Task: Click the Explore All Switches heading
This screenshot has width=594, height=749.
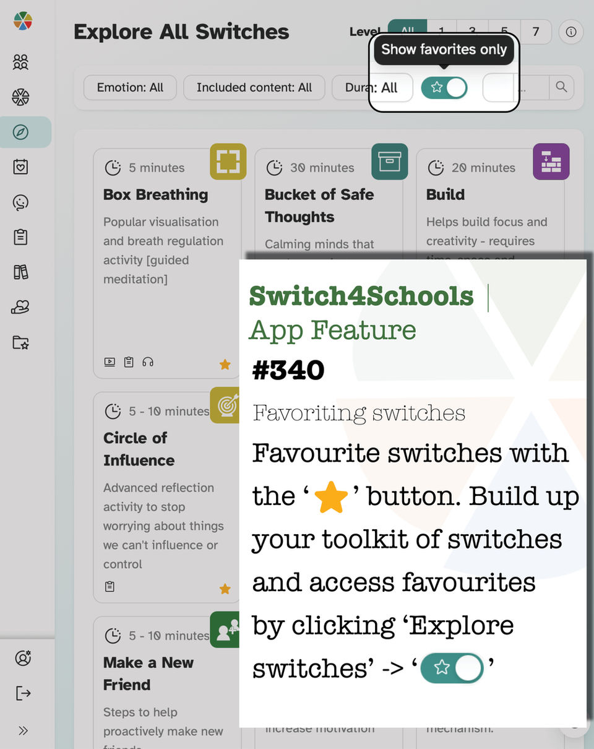Action: pos(181,32)
